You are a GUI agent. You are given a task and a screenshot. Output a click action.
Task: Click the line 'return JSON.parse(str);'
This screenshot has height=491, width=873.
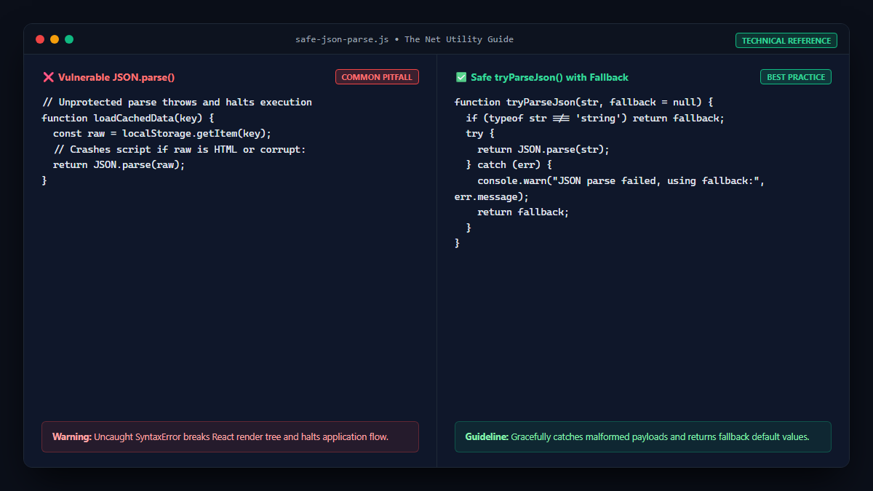point(543,149)
